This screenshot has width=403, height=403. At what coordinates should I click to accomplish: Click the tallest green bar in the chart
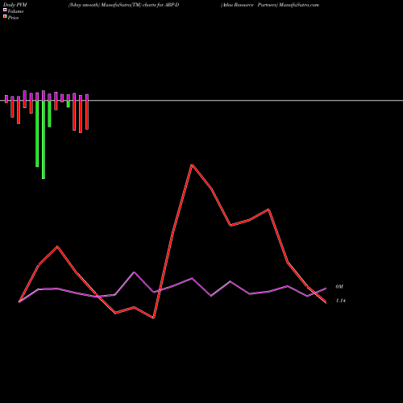point(44,139)
